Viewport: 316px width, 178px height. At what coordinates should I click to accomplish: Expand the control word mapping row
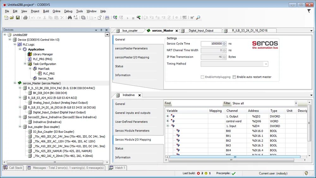[167, 121]
